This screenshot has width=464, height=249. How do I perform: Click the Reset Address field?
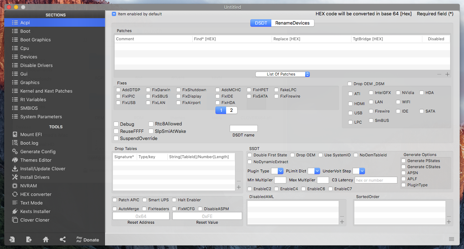tap(141, 216)
